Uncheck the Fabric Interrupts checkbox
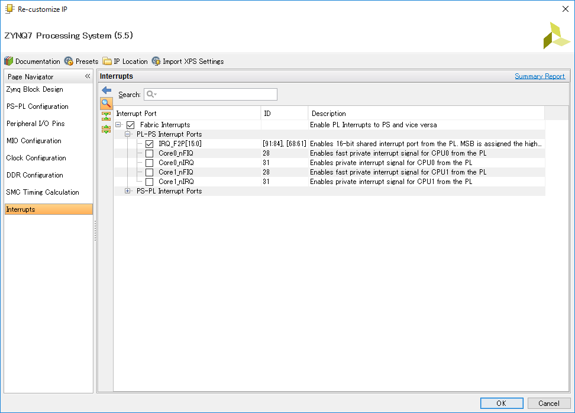Screen dimensions: 575x413 click(130, 125)
